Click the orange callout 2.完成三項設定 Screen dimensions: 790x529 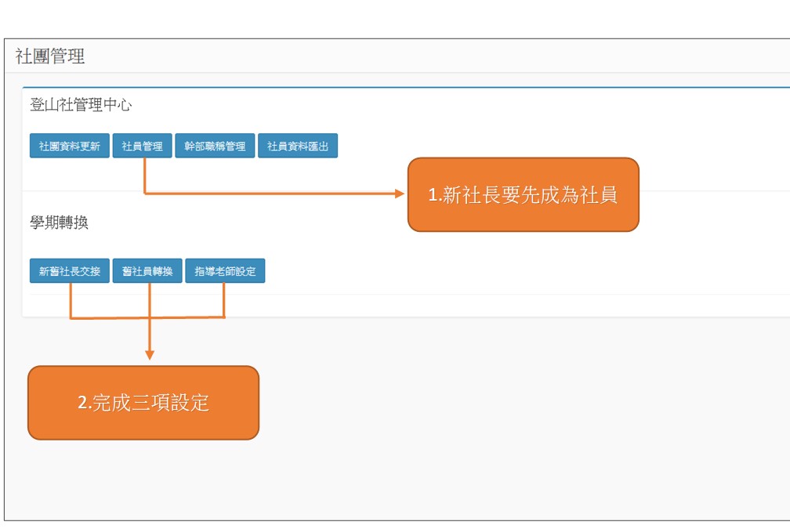[143, 403]
